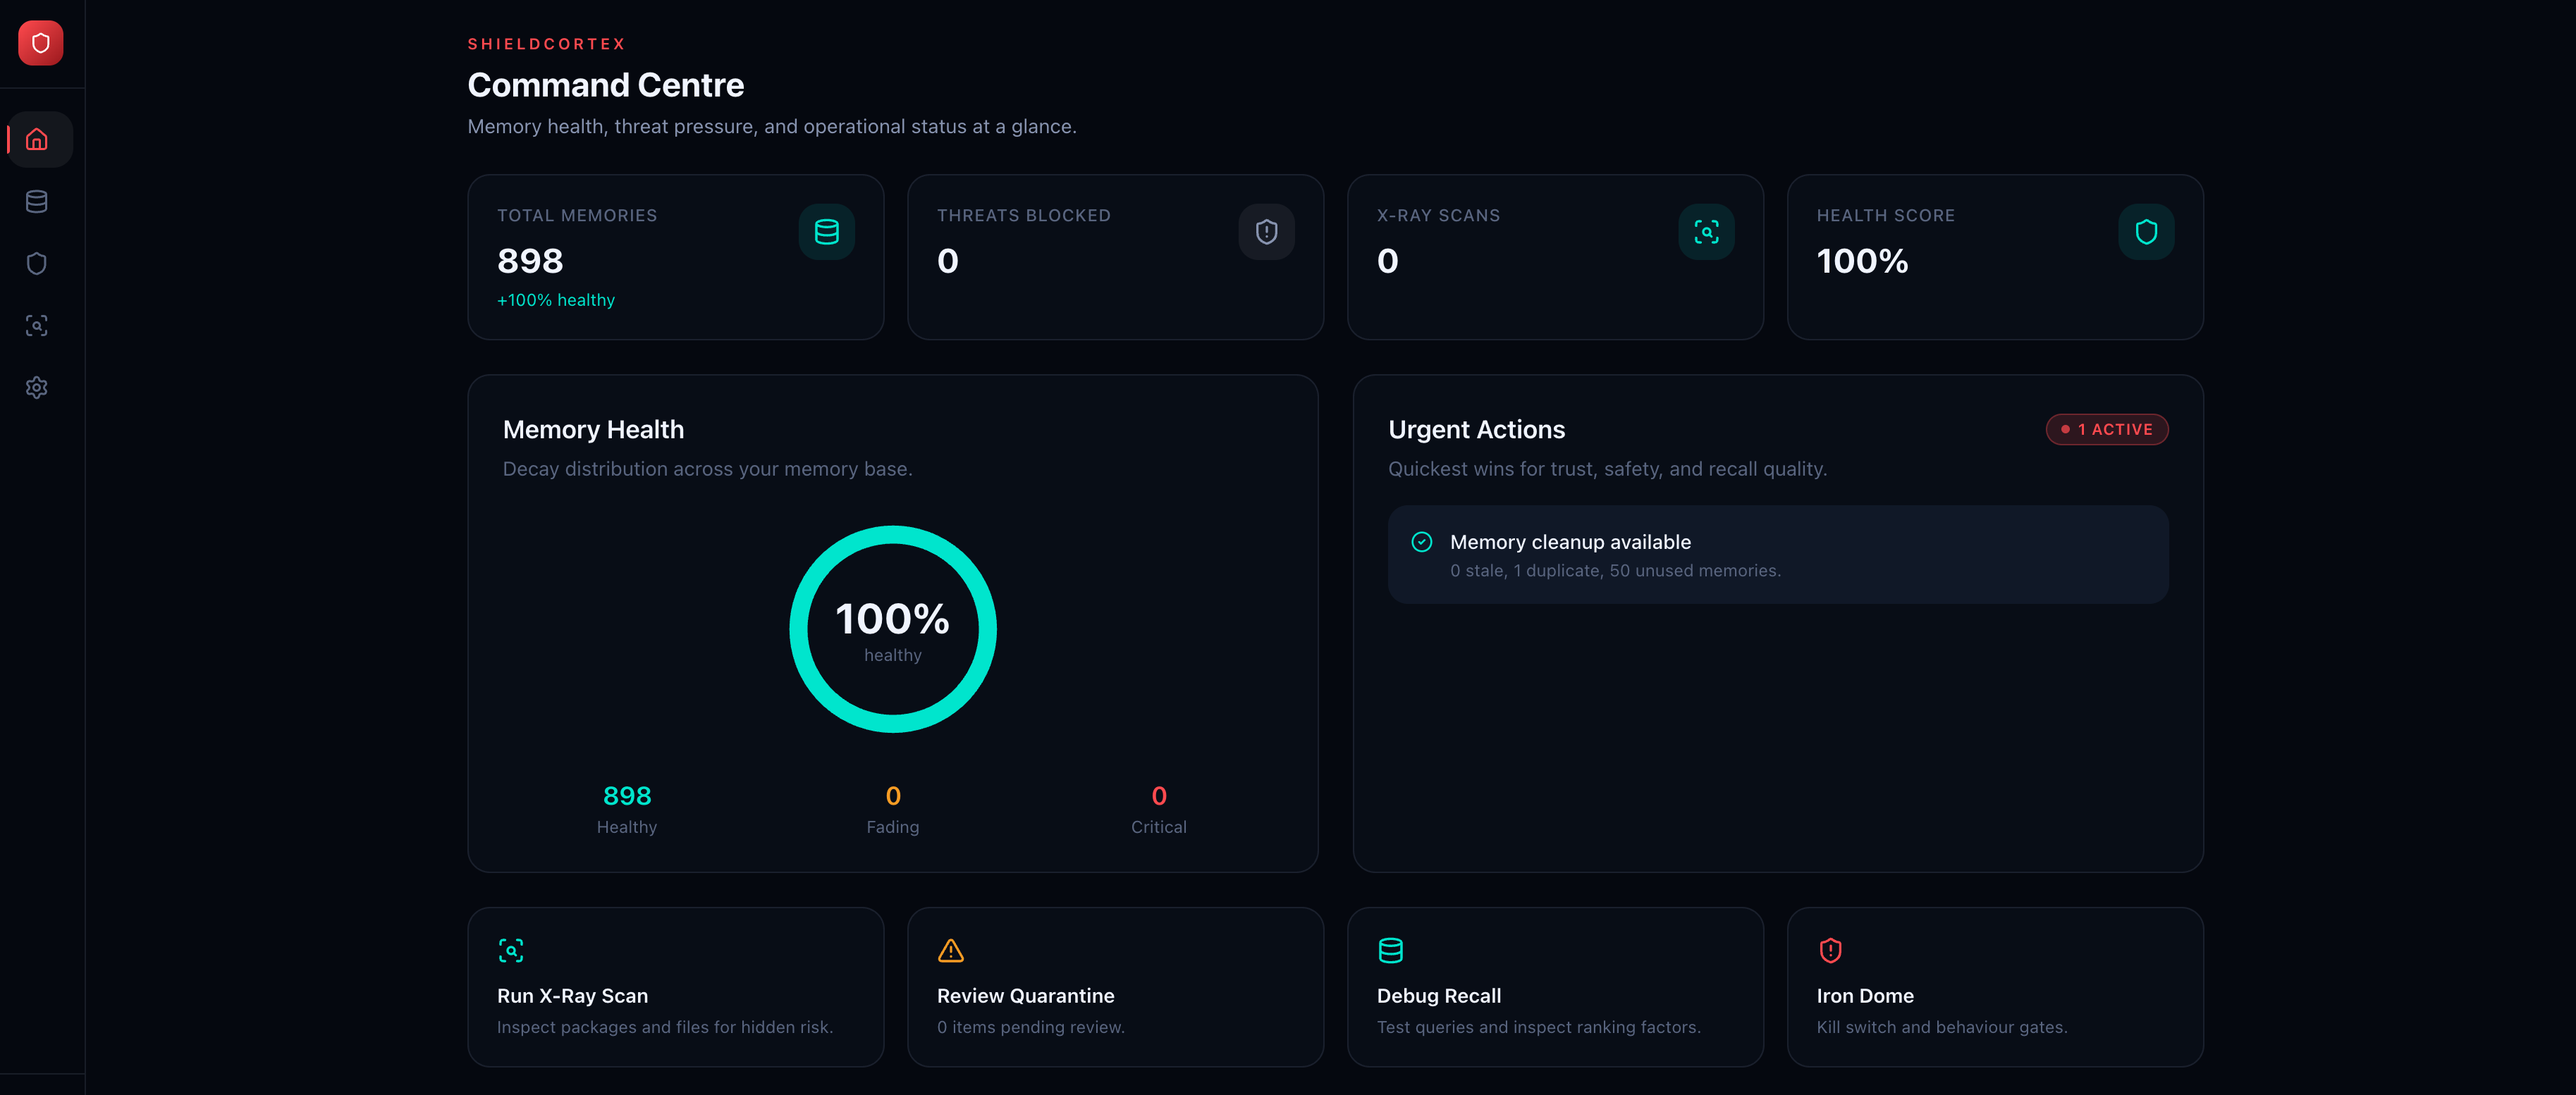Click the X-Ray Scans card icon

(1706, 232)
